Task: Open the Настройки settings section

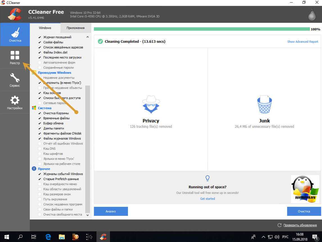Action: (15, 102)
